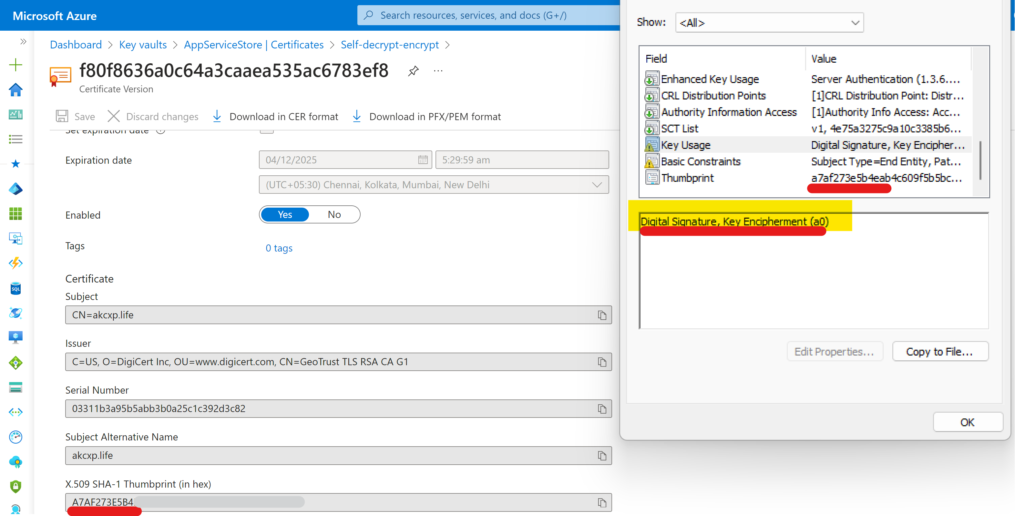
Task: Select the Home icon in the sidebar
Action: [16, 90]
